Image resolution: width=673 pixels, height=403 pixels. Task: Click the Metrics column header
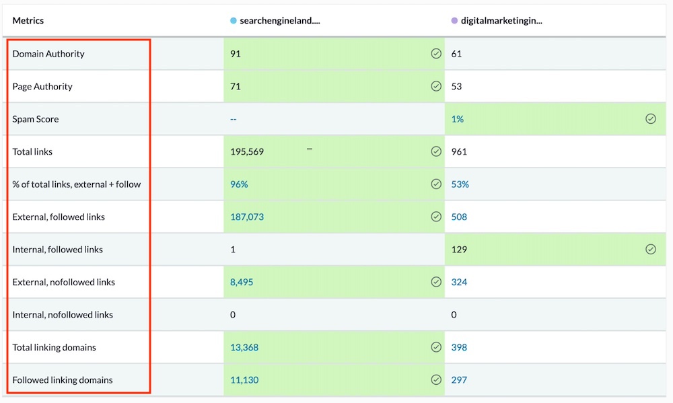click(28, 21)
